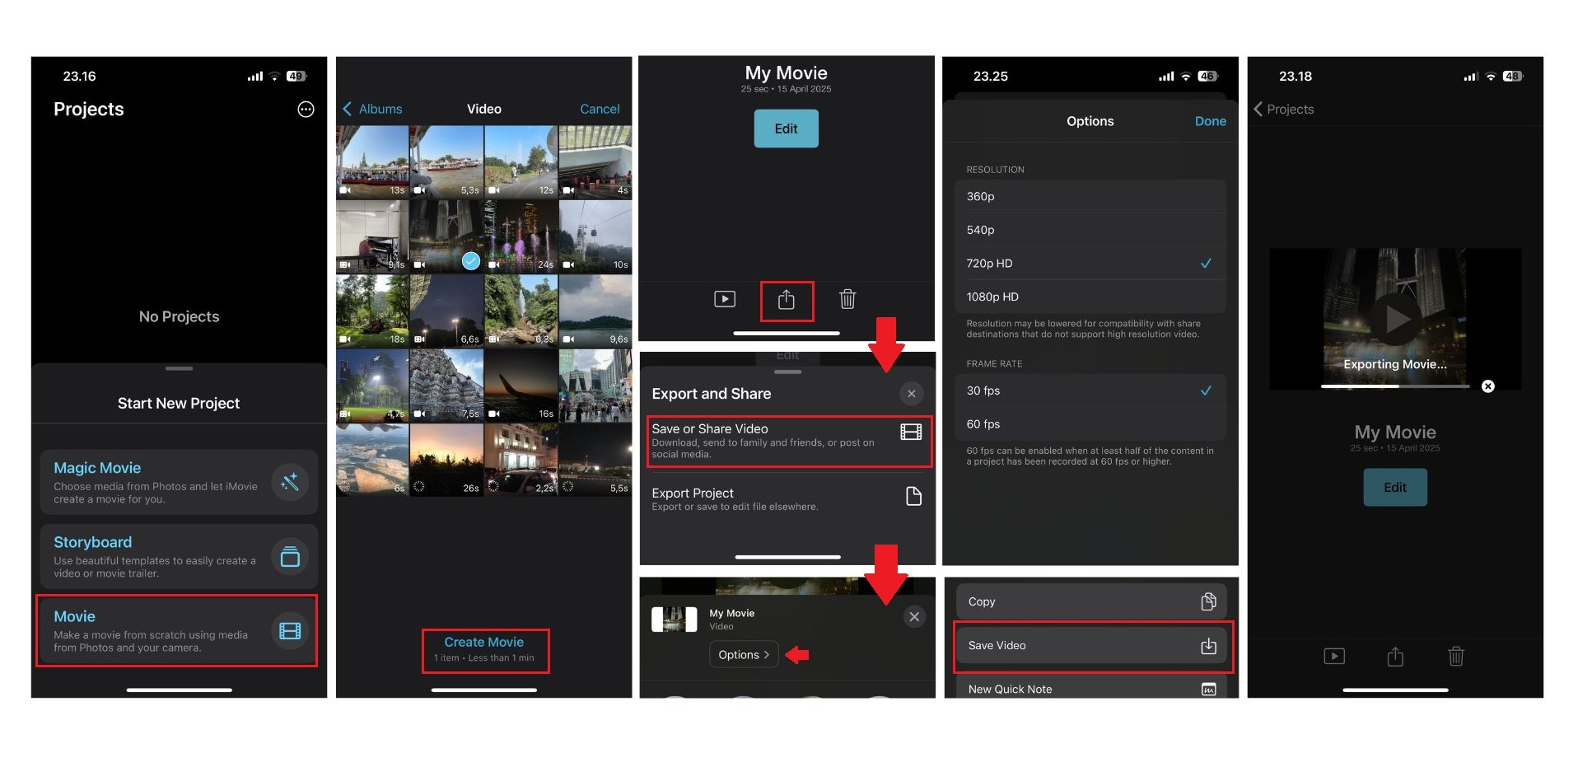Select 720p HD resolution
Viewport: 1578px width, 767px height.
[x=1090, y=264]
